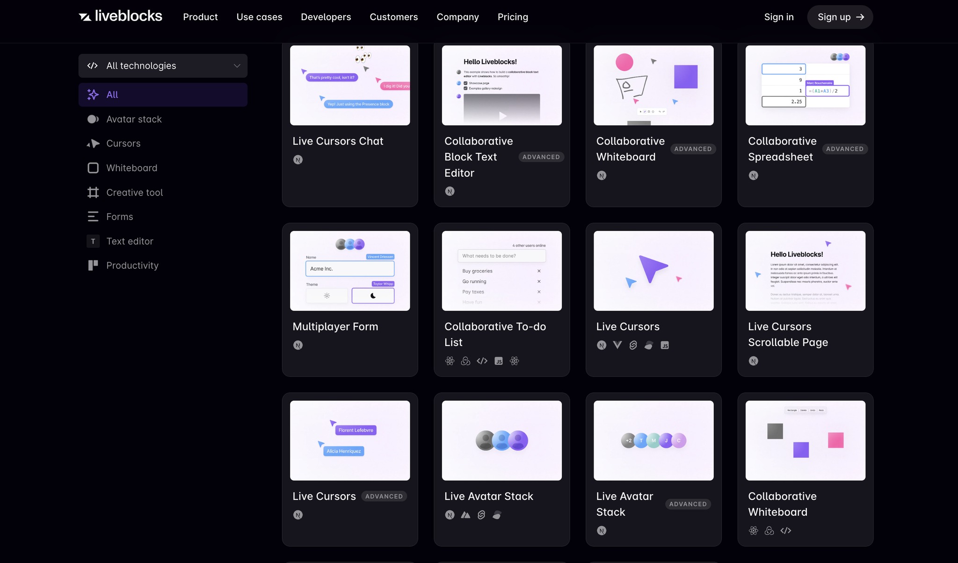Viewport: 958px width, 563px height.
Task: Open the Collaborative To-do List title
Action: click(495, 334)
